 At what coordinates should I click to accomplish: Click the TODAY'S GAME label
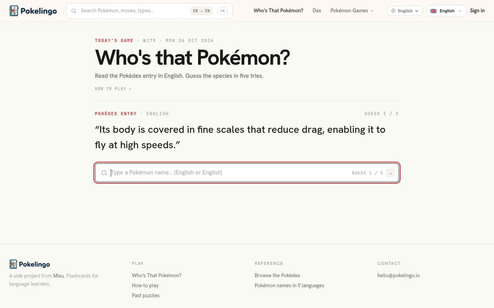(x=114, y=41)
